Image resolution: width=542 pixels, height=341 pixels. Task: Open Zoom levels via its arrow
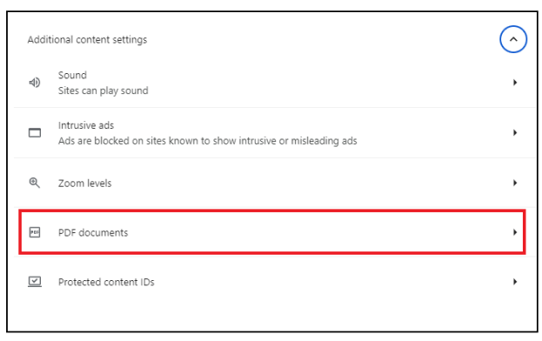(515, 183)
